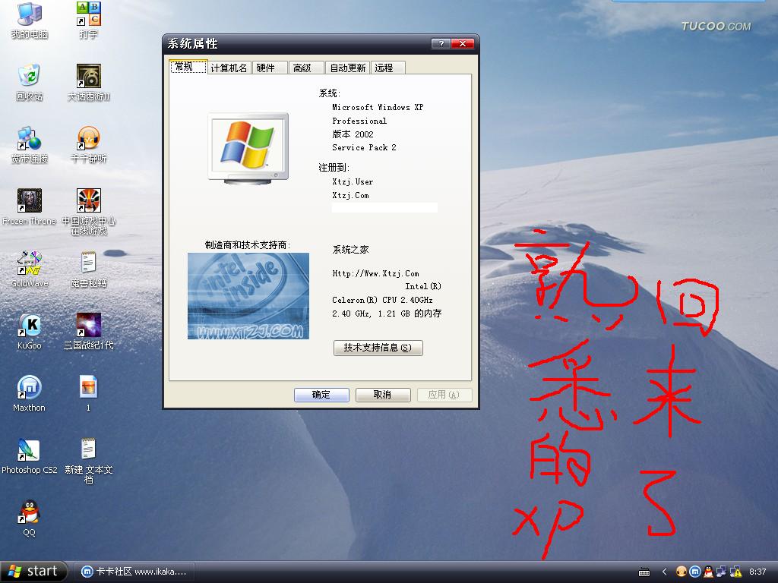Click the 技术支持信息(S) button

pos(378,348)
